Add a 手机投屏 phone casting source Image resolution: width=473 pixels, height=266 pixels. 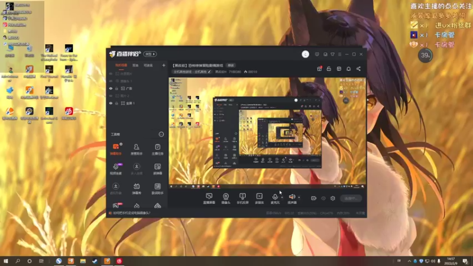242,199
